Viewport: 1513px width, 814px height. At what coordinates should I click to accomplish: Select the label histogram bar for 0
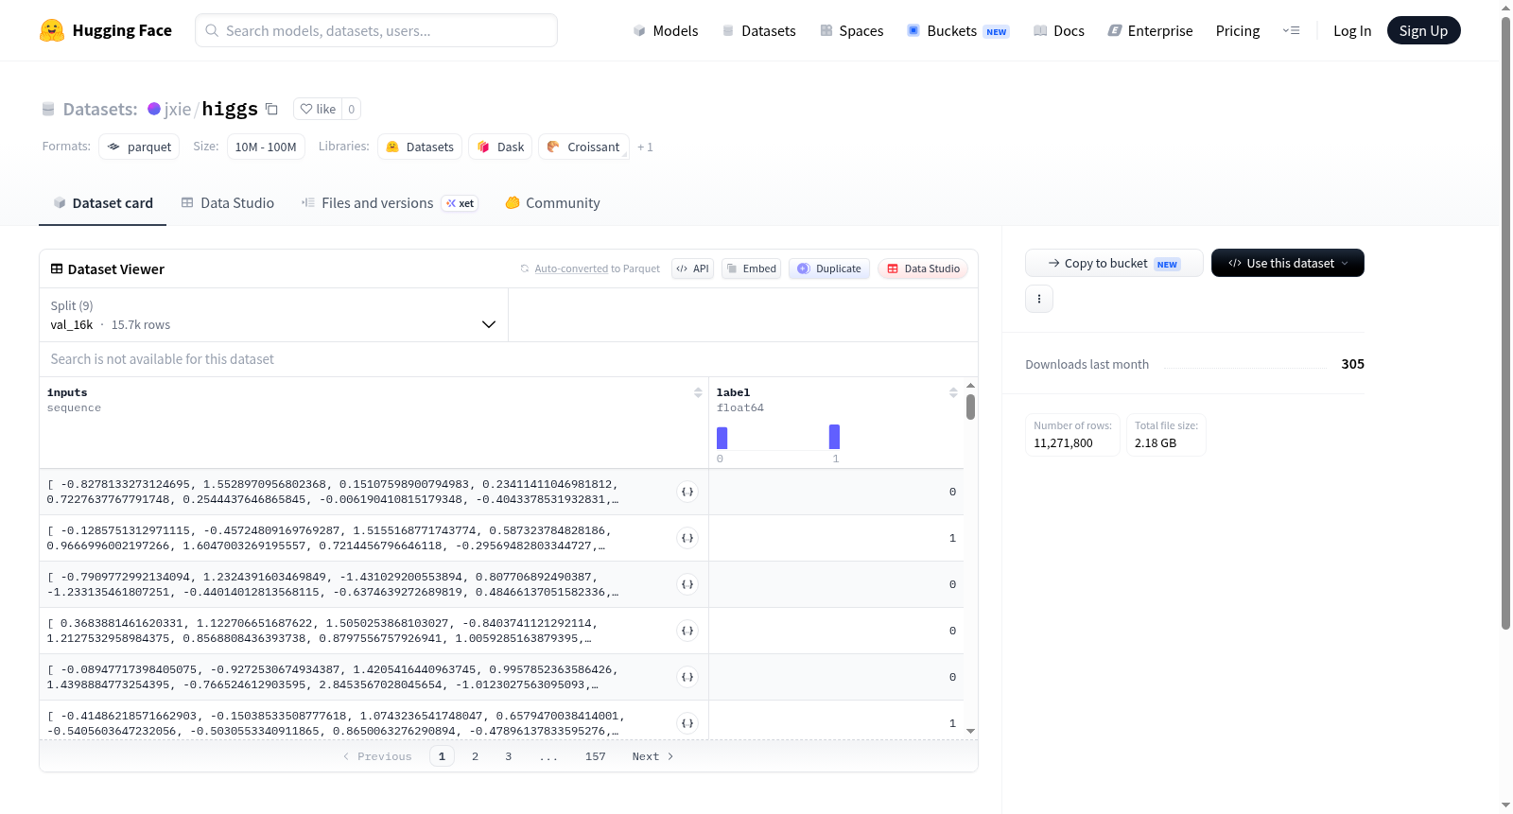[x=722, y=438]
